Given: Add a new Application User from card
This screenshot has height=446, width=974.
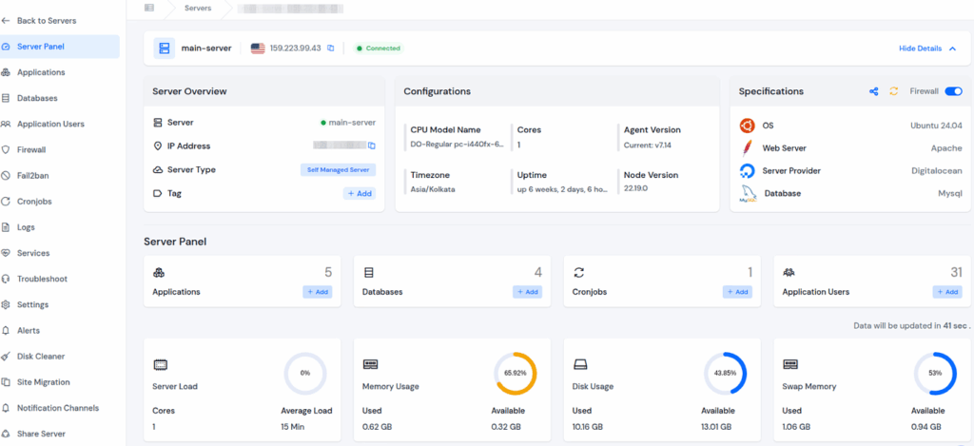Looking at the screenshot, I should 947,292.
